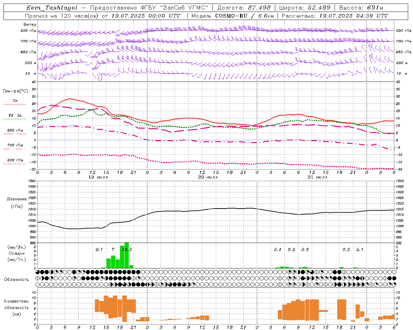Screen dimensions: 413x330
Task: Click the 850 гПа label in the temperature legend
Action: [15, 131]
